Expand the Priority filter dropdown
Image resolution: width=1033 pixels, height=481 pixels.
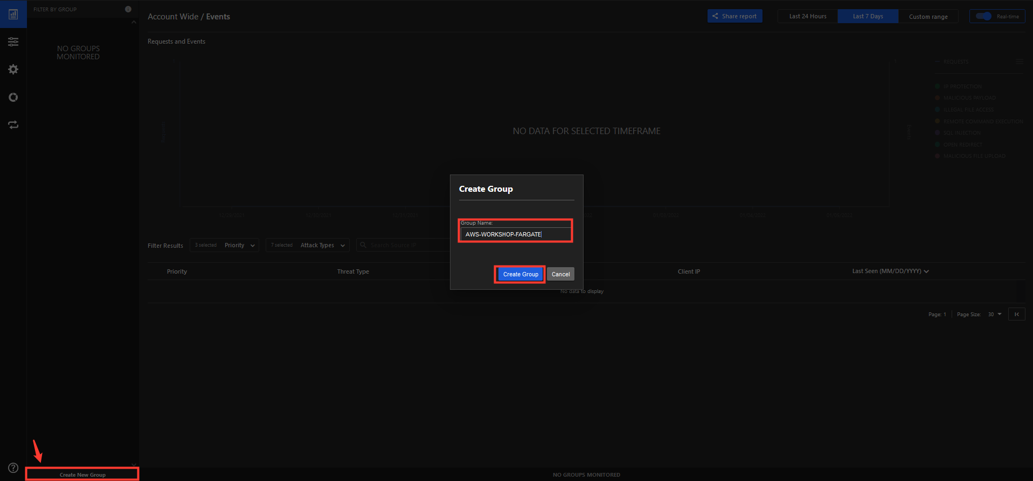tap(224, 245)
